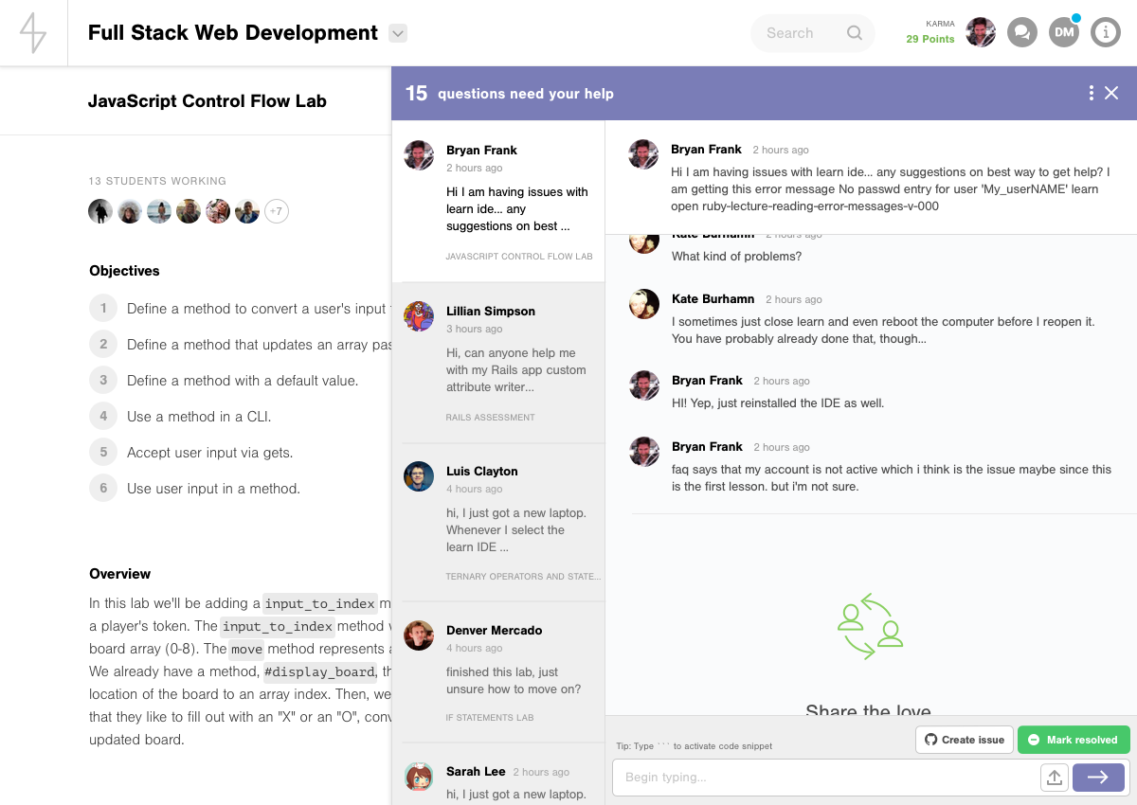Click the Mark resolved button
This screenshot has height=805, width=1137.
click(1074, 740)
